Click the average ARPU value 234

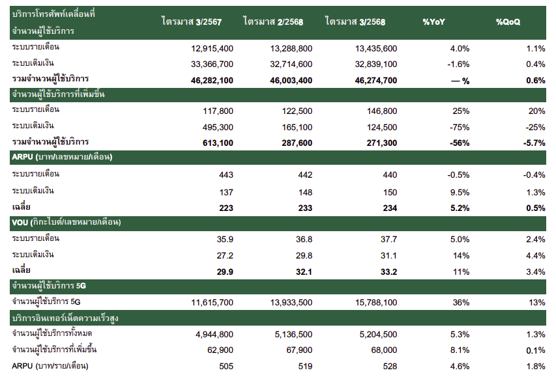coord(388,207)
